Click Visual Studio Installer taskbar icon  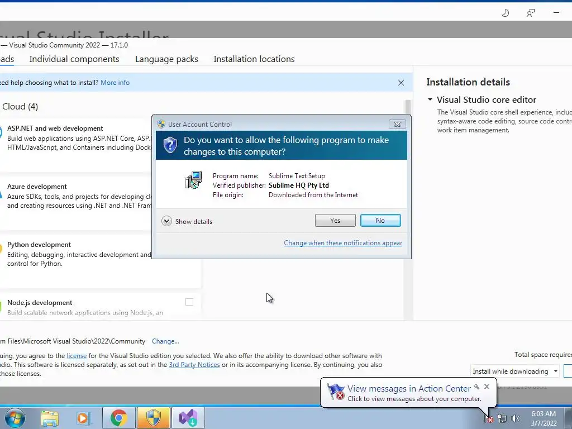pyautogui.click(x=188, y=418)
